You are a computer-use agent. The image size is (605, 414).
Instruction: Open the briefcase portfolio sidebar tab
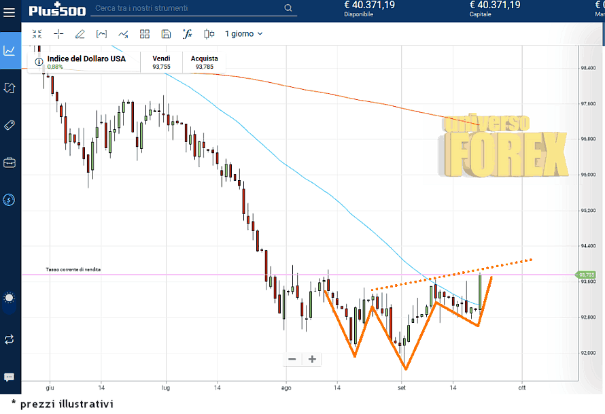[x=10, y=162]
